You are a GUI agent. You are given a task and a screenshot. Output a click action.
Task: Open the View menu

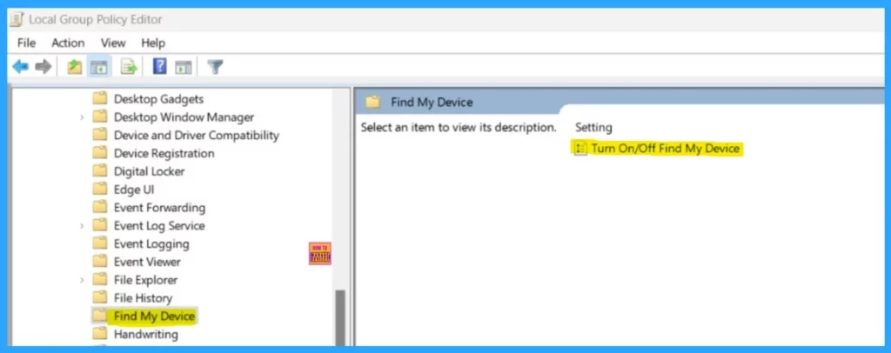click(113, 43)
